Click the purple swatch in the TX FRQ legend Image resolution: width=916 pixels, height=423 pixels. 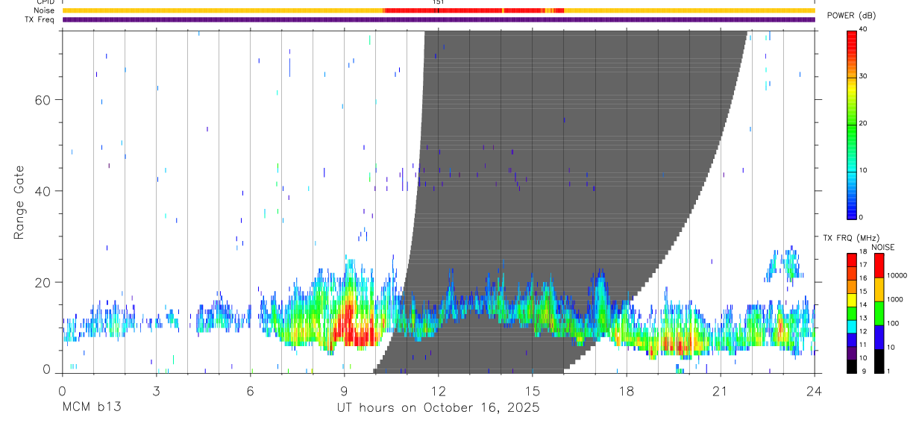pyautogui.click(x=852, y=352)
